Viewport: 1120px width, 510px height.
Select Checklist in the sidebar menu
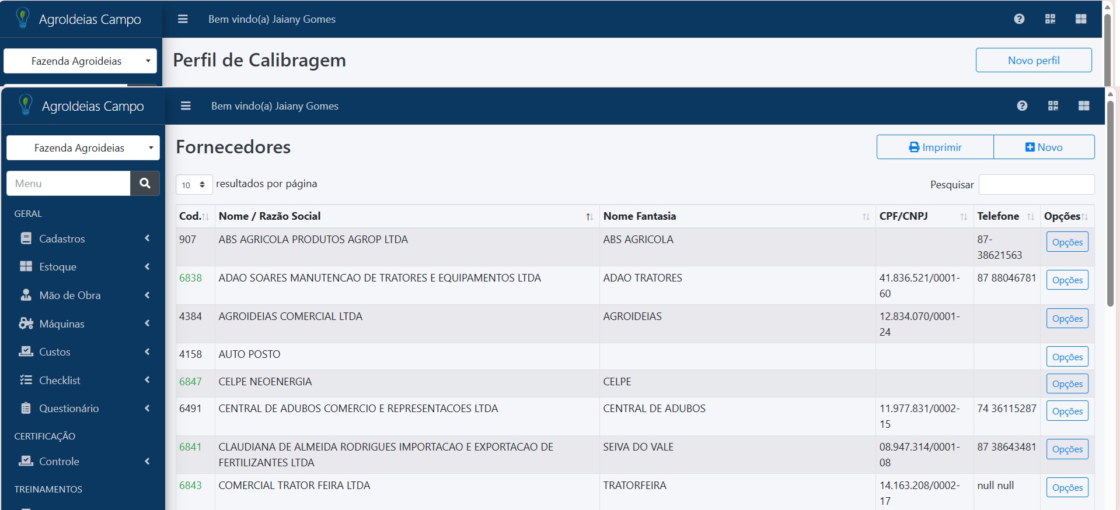pos(60,380)
